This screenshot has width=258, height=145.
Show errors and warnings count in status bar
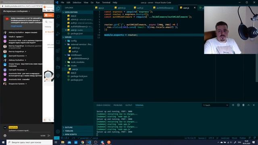[x=65, y=138]
